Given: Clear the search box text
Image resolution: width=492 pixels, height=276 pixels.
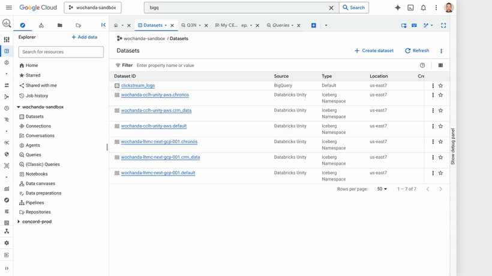Looking at the screenshot, I should coord(331,8).
